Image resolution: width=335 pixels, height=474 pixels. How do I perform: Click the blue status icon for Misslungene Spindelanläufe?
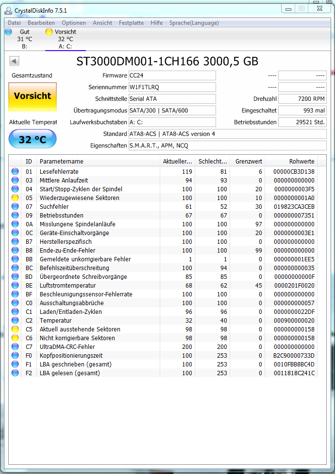tap(15, 224)
